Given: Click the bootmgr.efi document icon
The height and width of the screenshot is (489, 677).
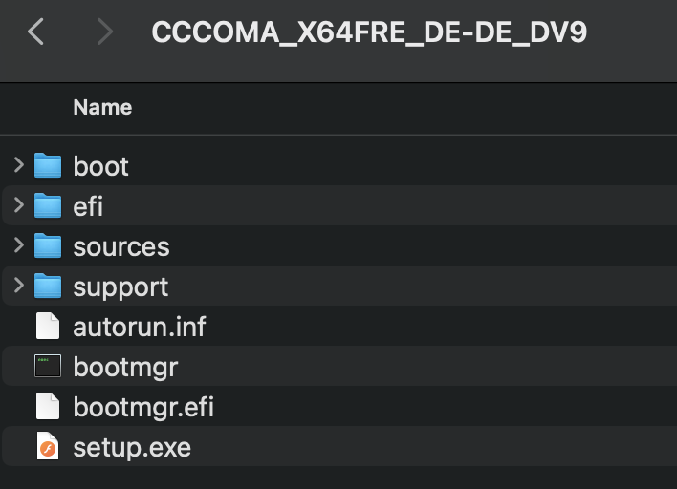Looking at the screenshot, I should [x=48, y=407].
